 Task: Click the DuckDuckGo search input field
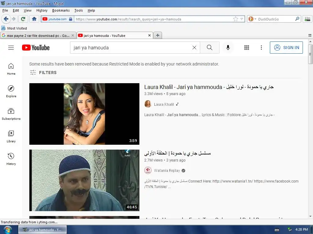[x=276, y=19]
